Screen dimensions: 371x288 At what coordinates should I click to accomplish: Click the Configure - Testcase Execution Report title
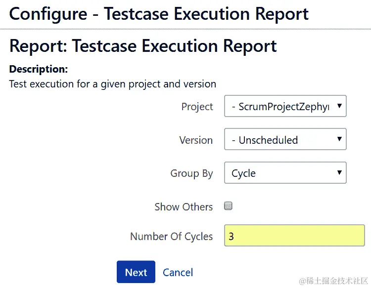tap(159, 14)
